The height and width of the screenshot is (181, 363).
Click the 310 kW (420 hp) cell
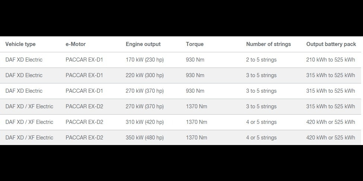point(144,122)
